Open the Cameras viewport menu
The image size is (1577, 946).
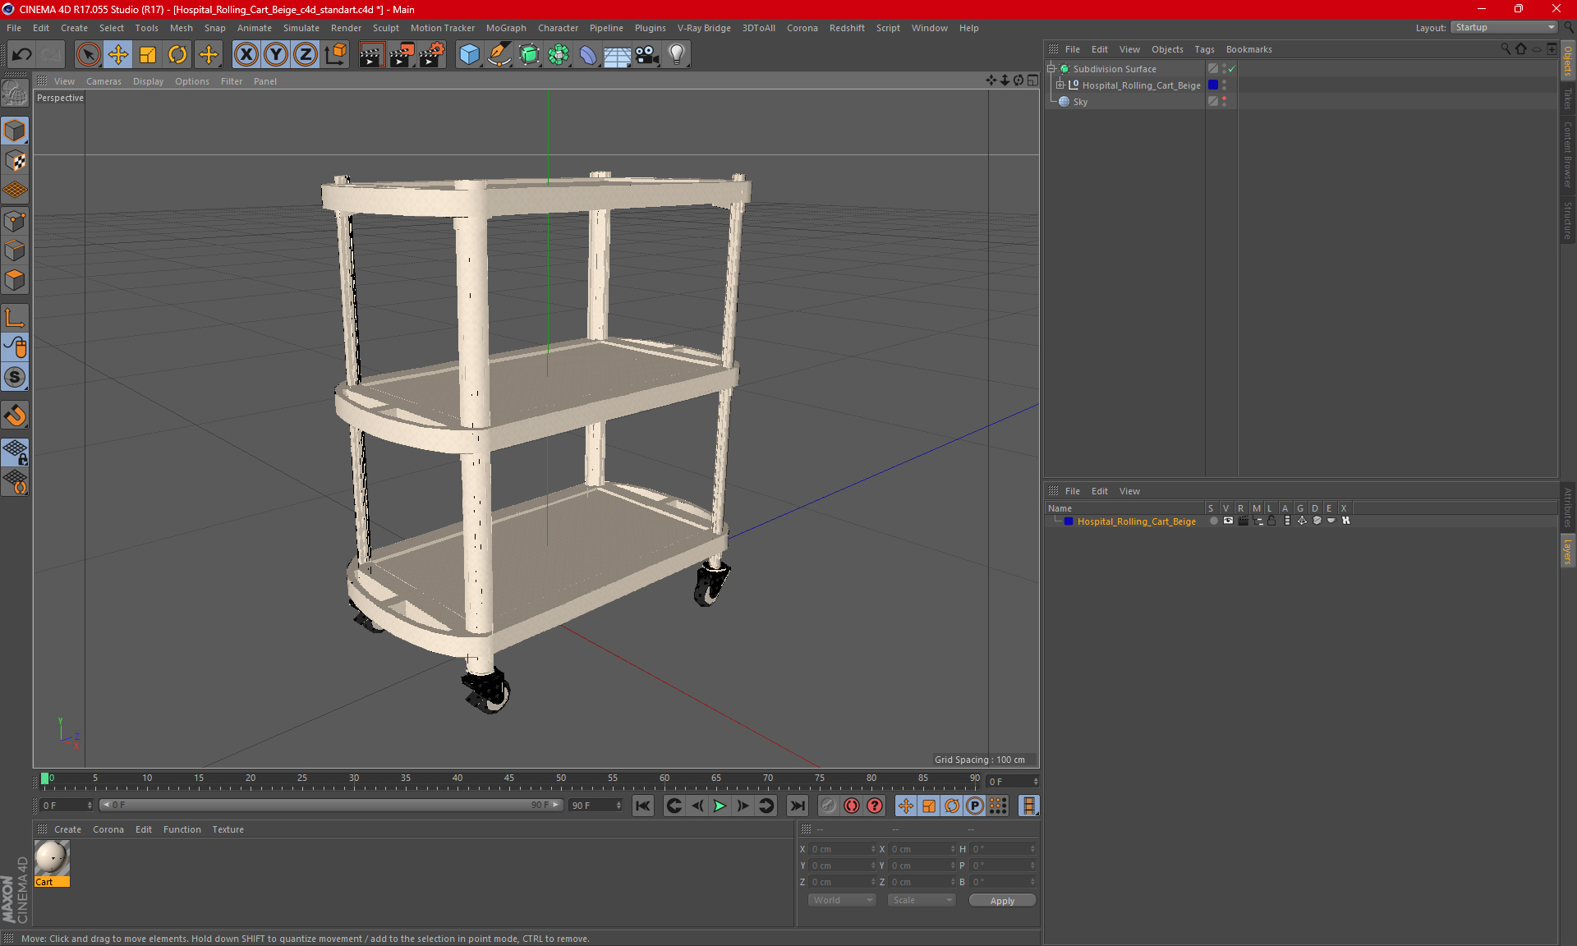point(103,81)
